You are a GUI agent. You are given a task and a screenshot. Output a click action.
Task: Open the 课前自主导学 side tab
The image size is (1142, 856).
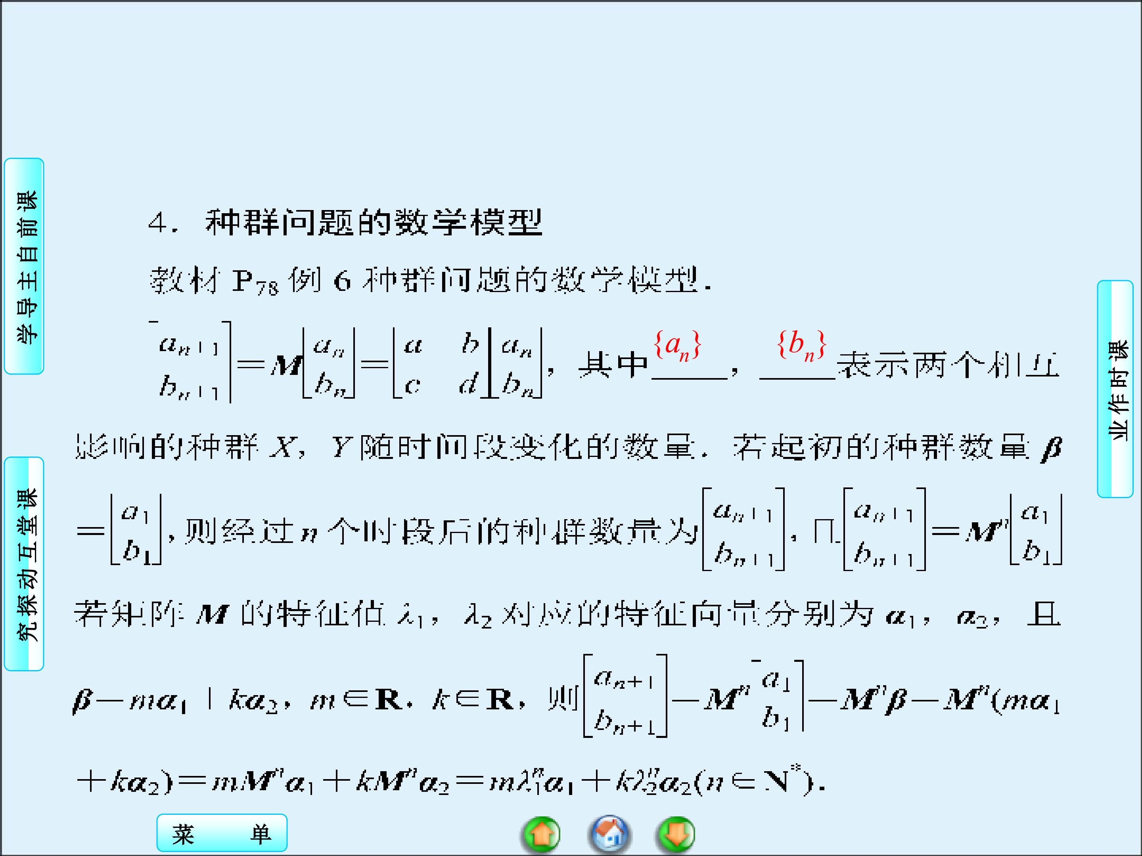24,266
